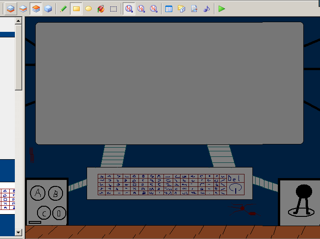The width and height of the screenshot is (320, 239).
Task: Click the blue cube toolbar icon
Action: click(x=48, y=9)
